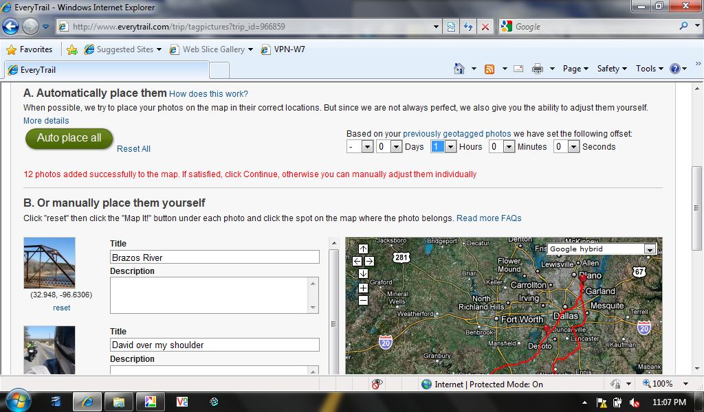
Task: Click the Description box for Brazos River
Action: point(214,295)
